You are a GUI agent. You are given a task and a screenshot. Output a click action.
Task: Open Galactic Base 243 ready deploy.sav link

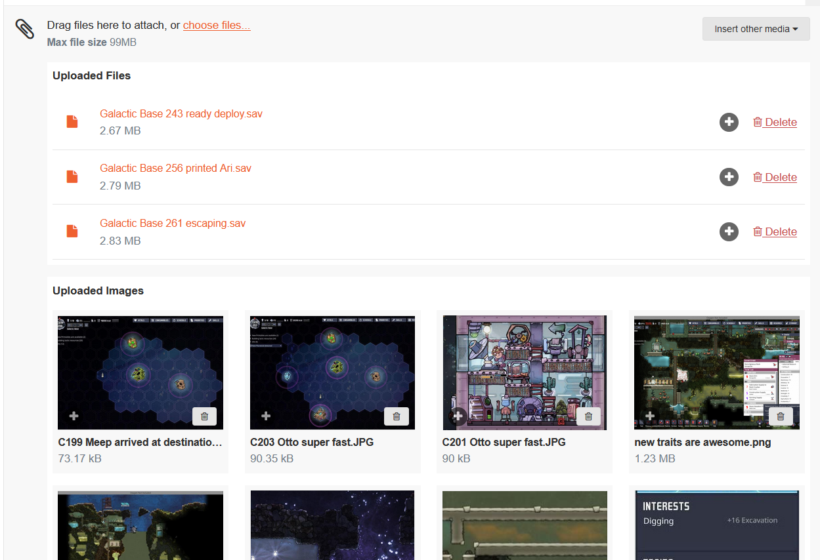tap(181, 114)
